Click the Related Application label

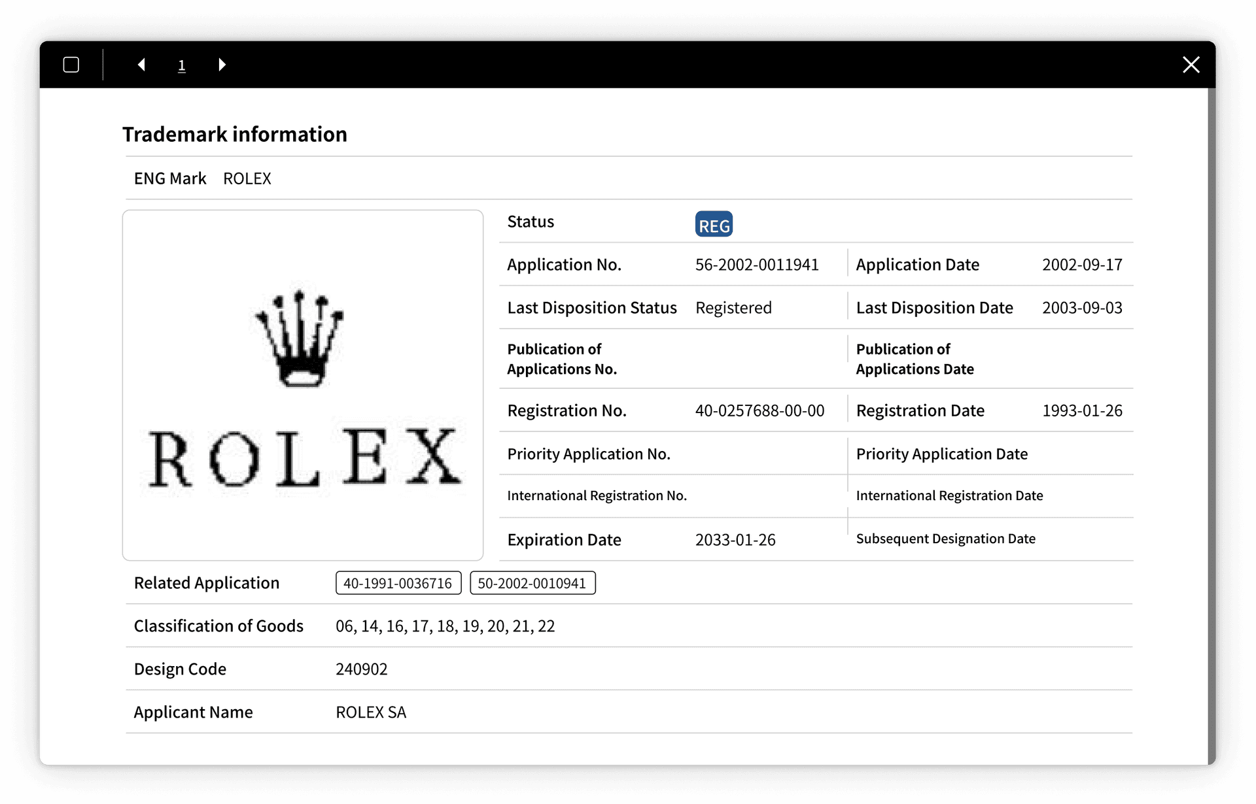tap(207, 583)
